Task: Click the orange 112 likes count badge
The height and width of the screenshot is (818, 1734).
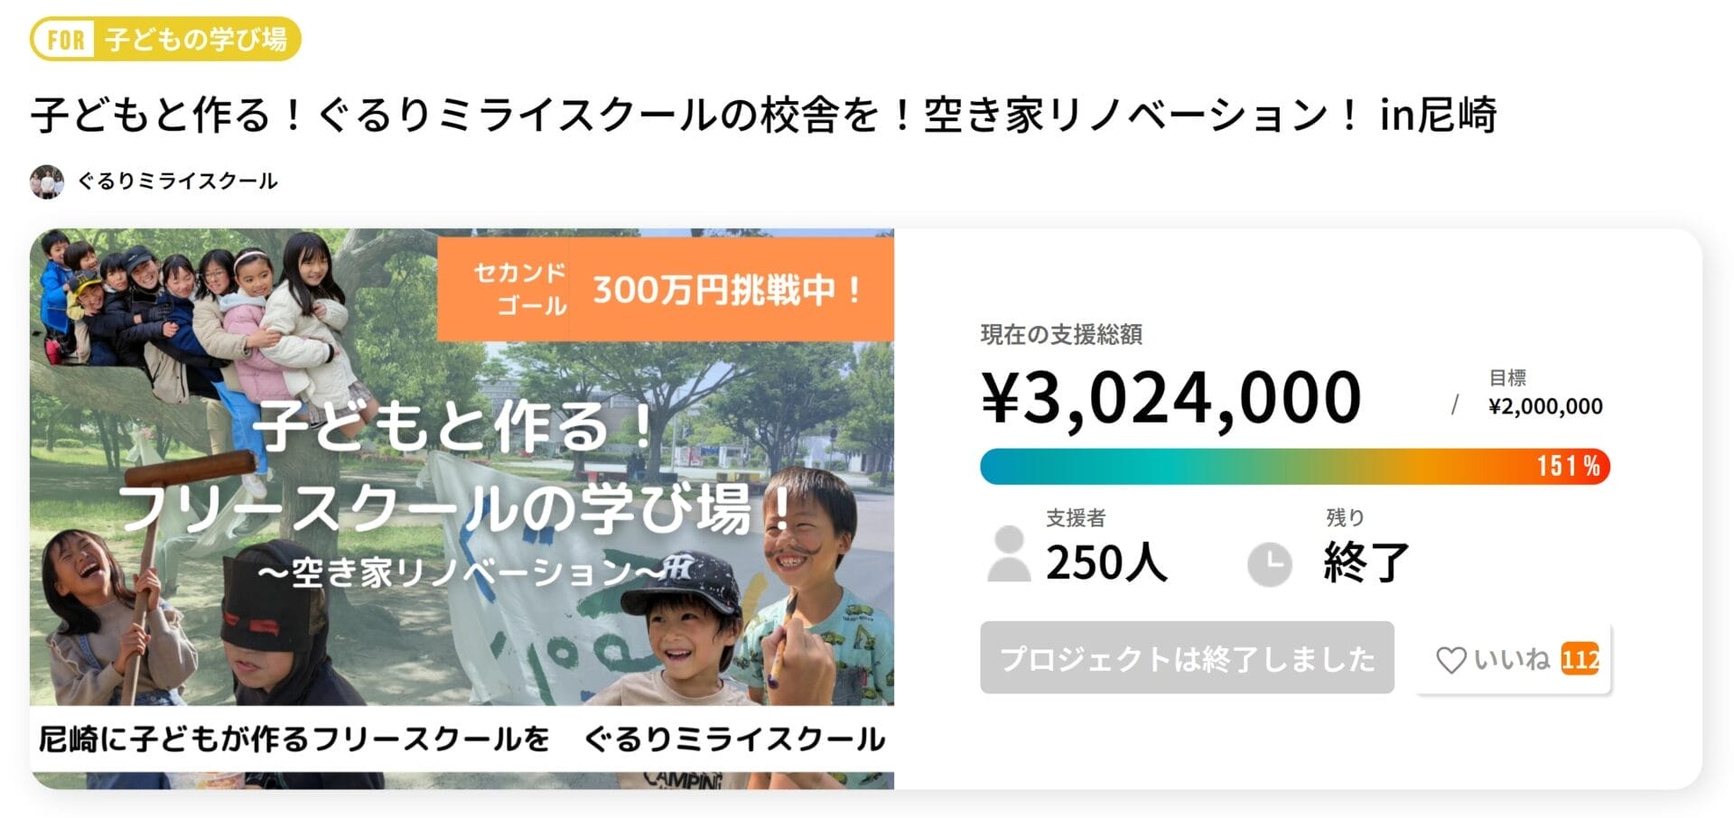Action: point(1580,659)
